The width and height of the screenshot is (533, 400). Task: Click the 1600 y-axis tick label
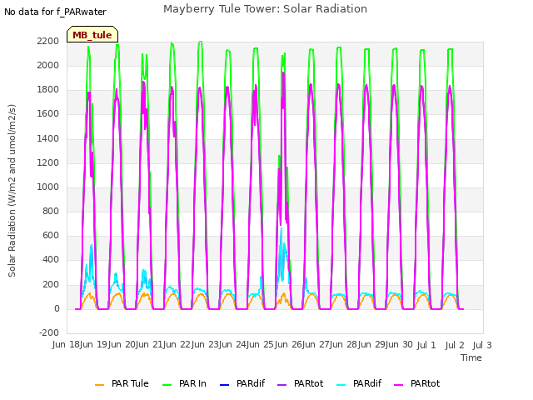click(x=48, y=114)
